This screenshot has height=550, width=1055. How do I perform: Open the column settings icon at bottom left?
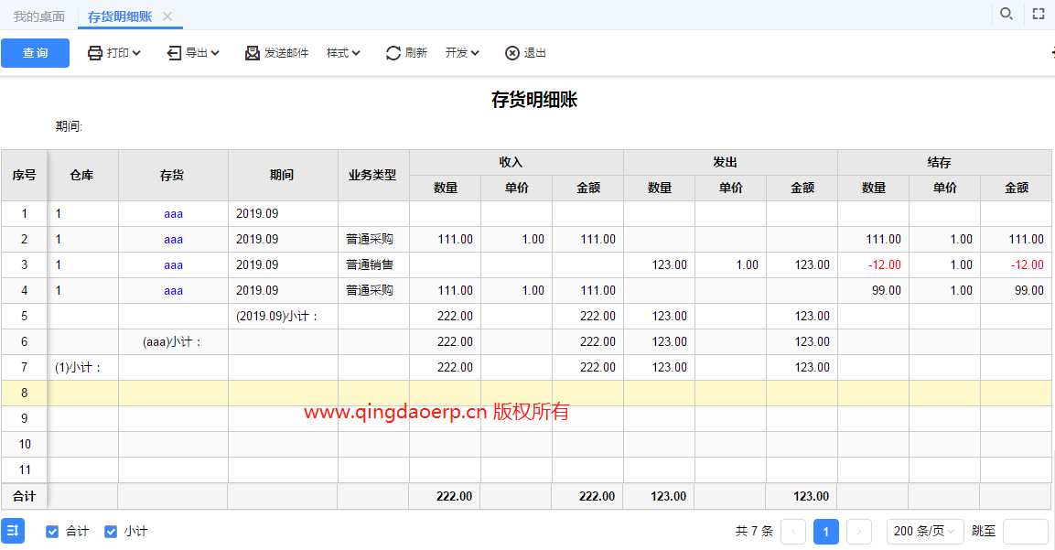coord(13,531)
